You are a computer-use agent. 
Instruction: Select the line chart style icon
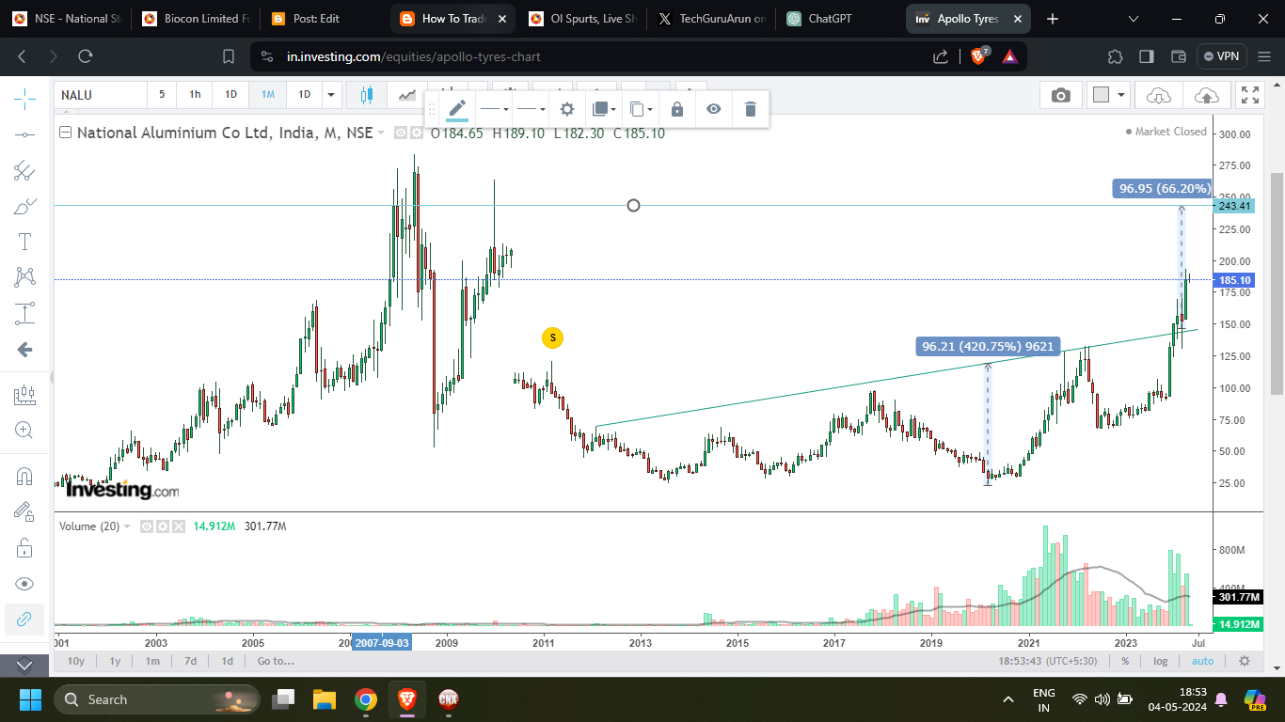pyautogui.click(x=406, y=95)
